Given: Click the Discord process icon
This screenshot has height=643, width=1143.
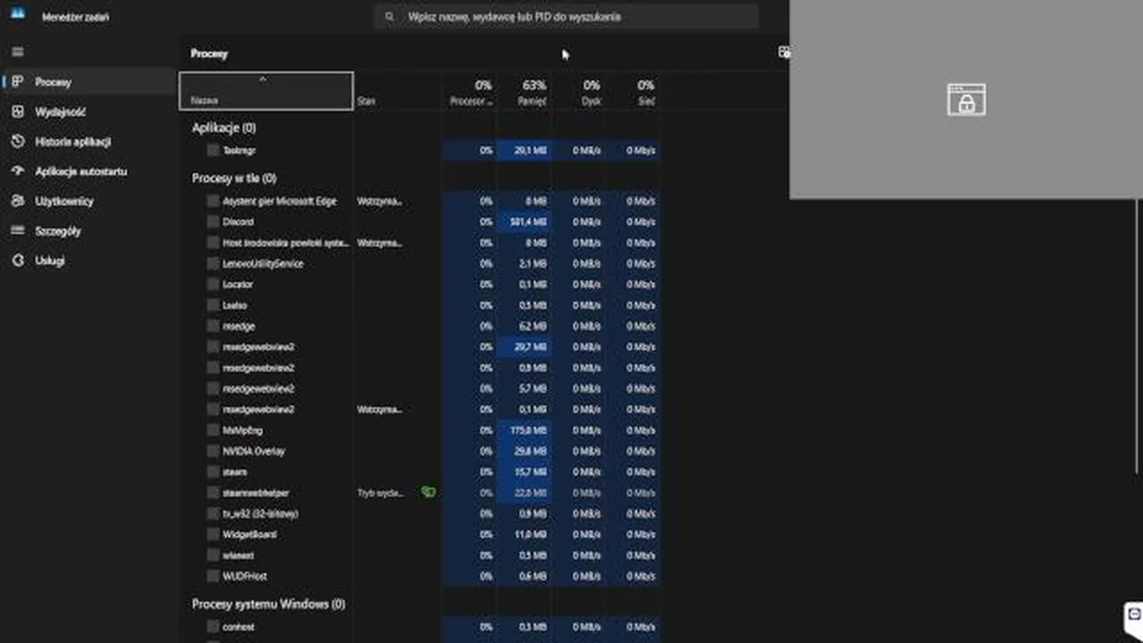Looking at the screenshot, I should (x=213, y=221).
